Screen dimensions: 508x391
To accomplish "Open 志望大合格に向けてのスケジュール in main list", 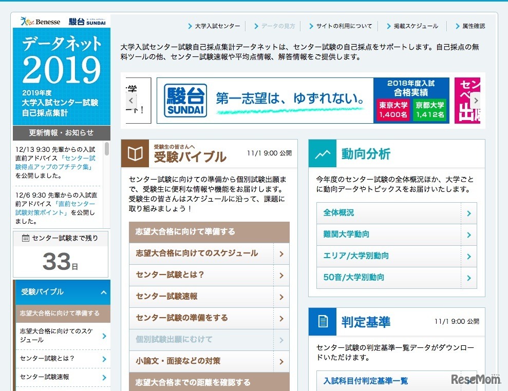I will pos(197,253).
